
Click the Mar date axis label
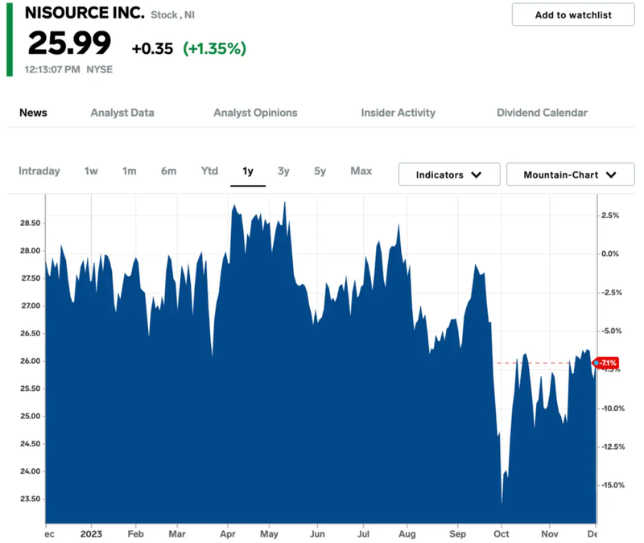(177, 533)
